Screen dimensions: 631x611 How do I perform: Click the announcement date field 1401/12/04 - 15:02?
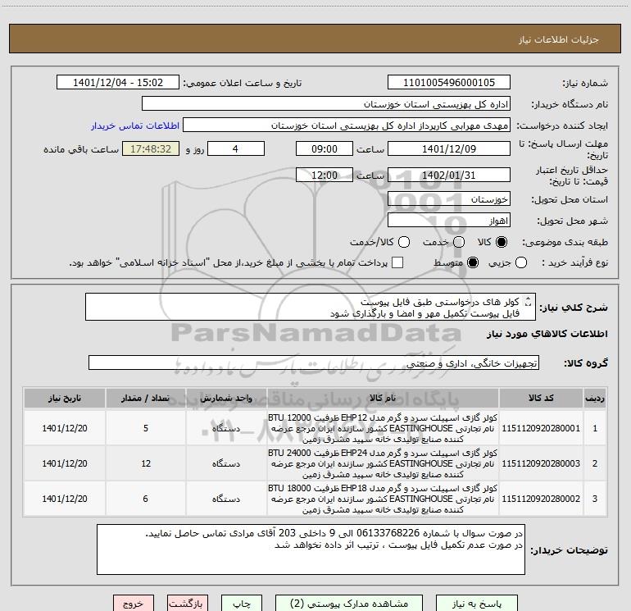point(118,83)
